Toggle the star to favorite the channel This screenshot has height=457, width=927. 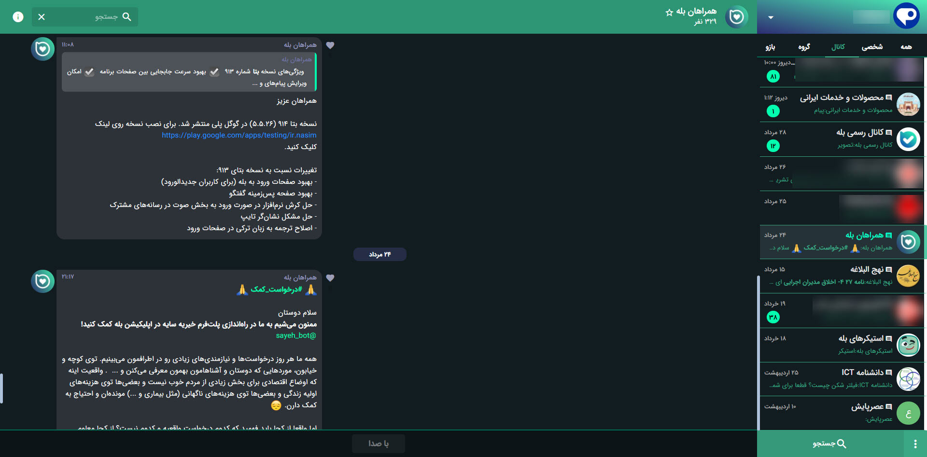[x=669, y=14]
